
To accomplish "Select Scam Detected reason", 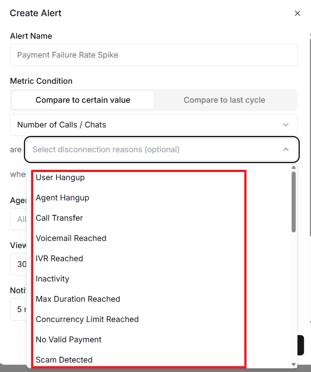I will 64,360.
